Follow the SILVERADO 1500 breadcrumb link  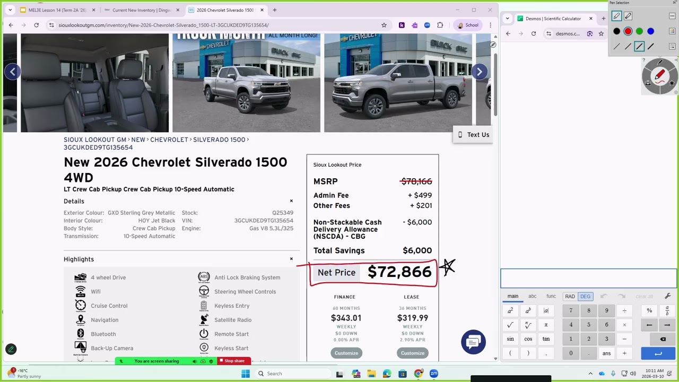click(x=219, y=140)
